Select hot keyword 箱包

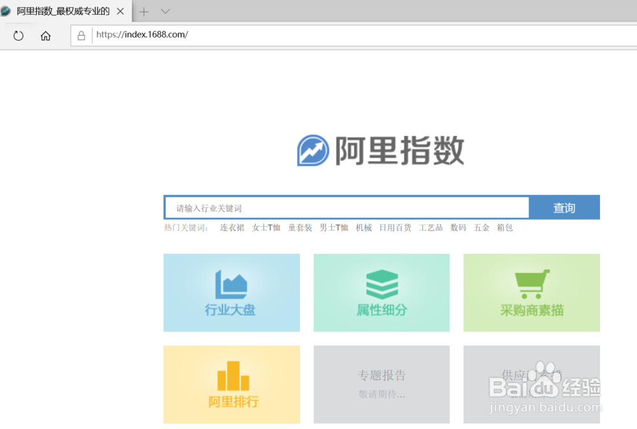pos(505,228)
